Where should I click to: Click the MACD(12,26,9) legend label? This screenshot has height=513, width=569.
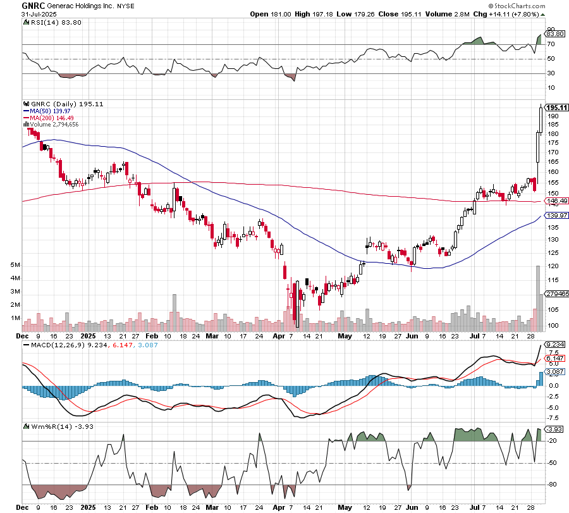pos(58,345)
